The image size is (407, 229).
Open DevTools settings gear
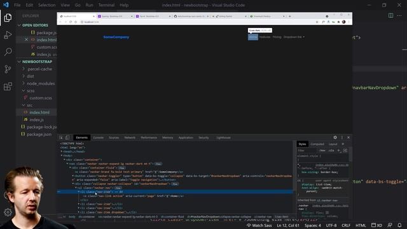[x=335, y=137]
